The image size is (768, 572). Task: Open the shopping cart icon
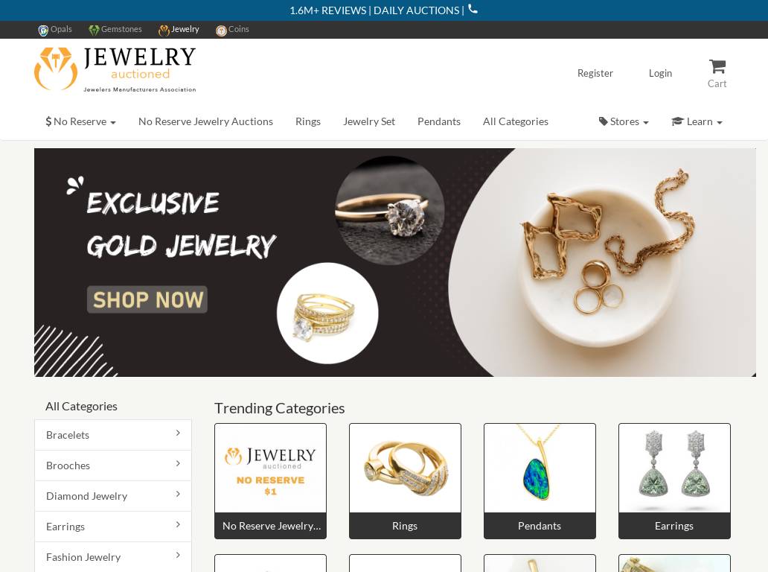coord(717,66)
